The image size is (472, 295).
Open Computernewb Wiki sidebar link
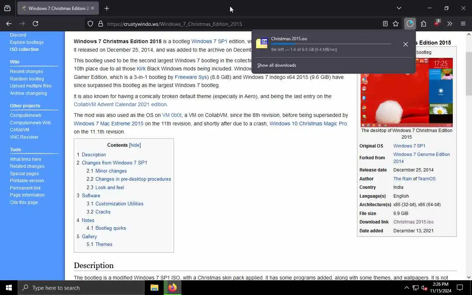[30, 123]
